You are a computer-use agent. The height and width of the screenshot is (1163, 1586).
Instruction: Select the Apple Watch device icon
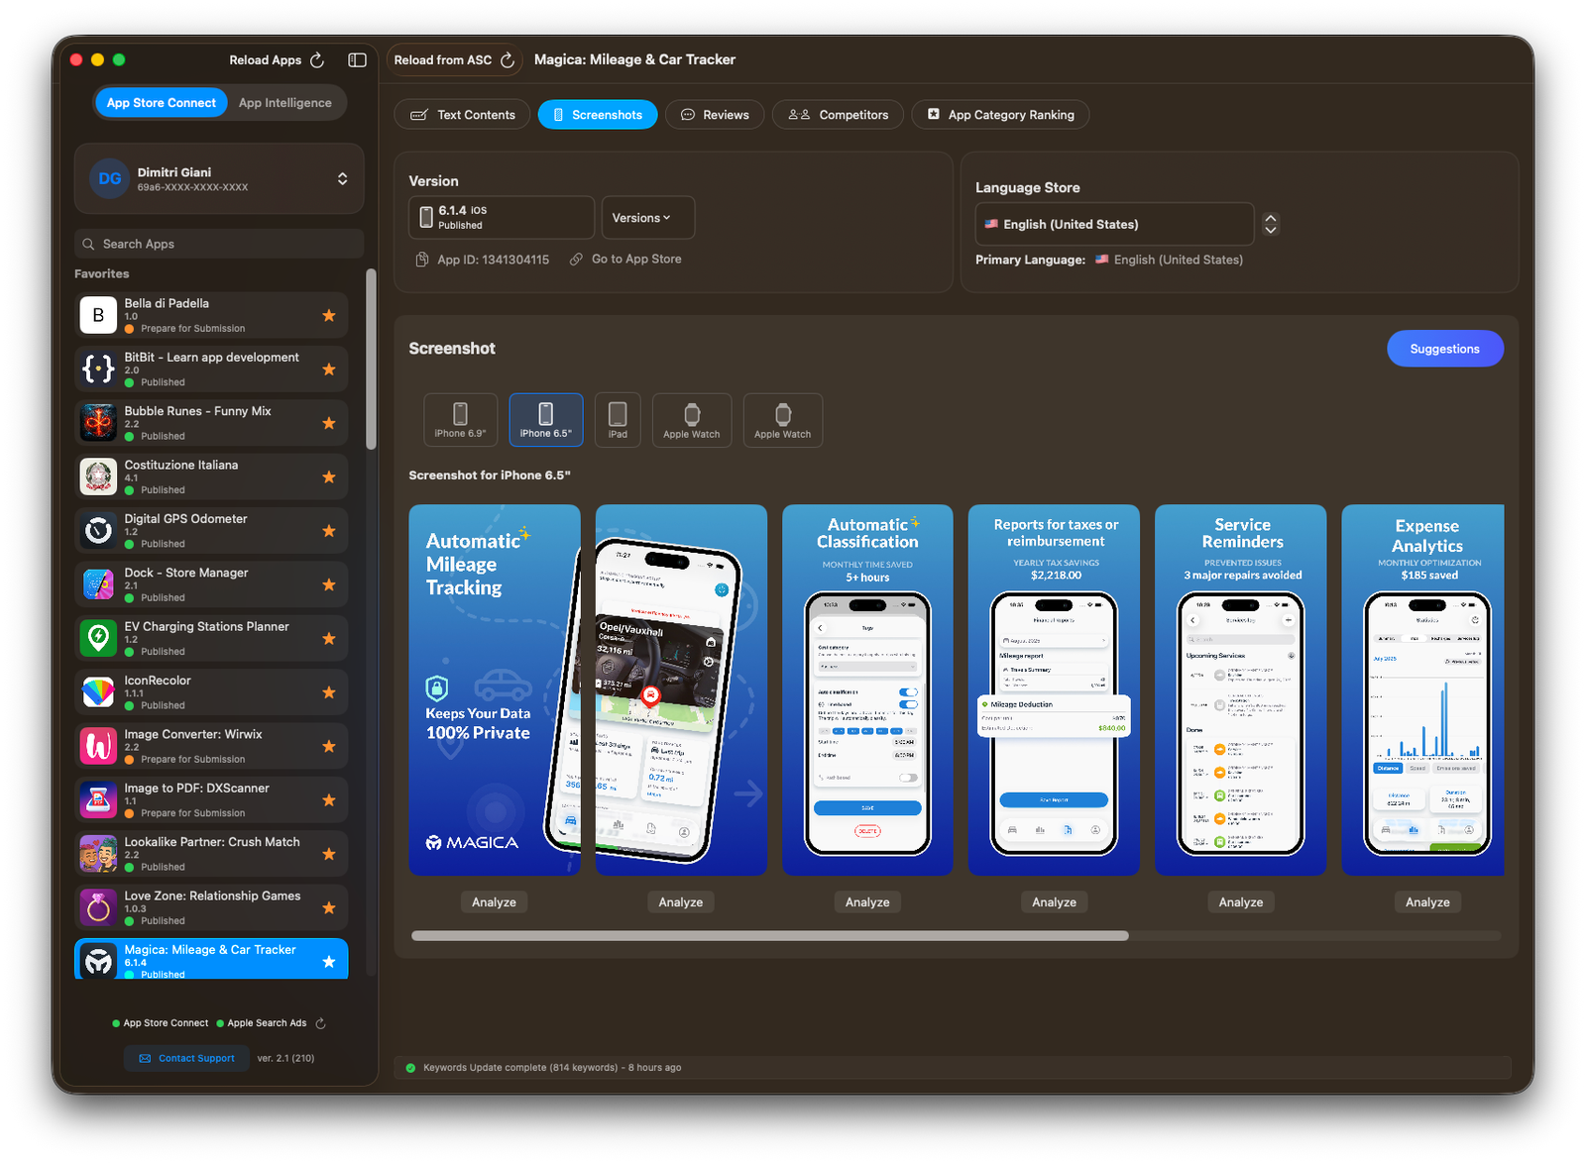(691, 419)
